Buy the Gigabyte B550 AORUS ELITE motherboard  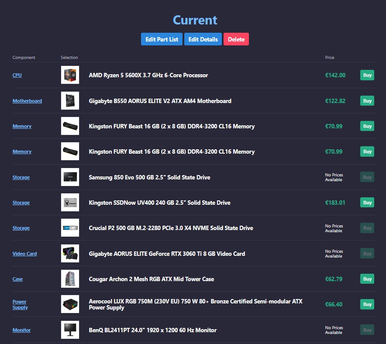tap(367, 101)
